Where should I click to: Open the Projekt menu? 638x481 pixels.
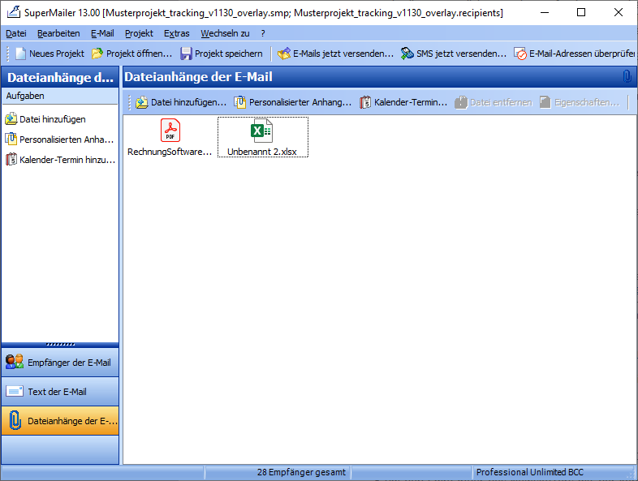[139, 33]
